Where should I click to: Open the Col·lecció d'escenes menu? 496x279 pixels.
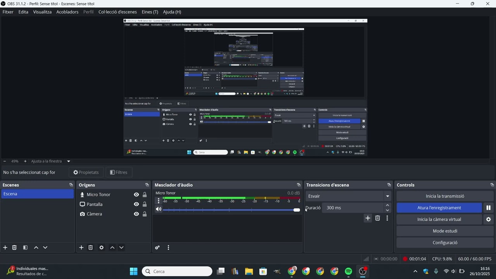[117, 12]
